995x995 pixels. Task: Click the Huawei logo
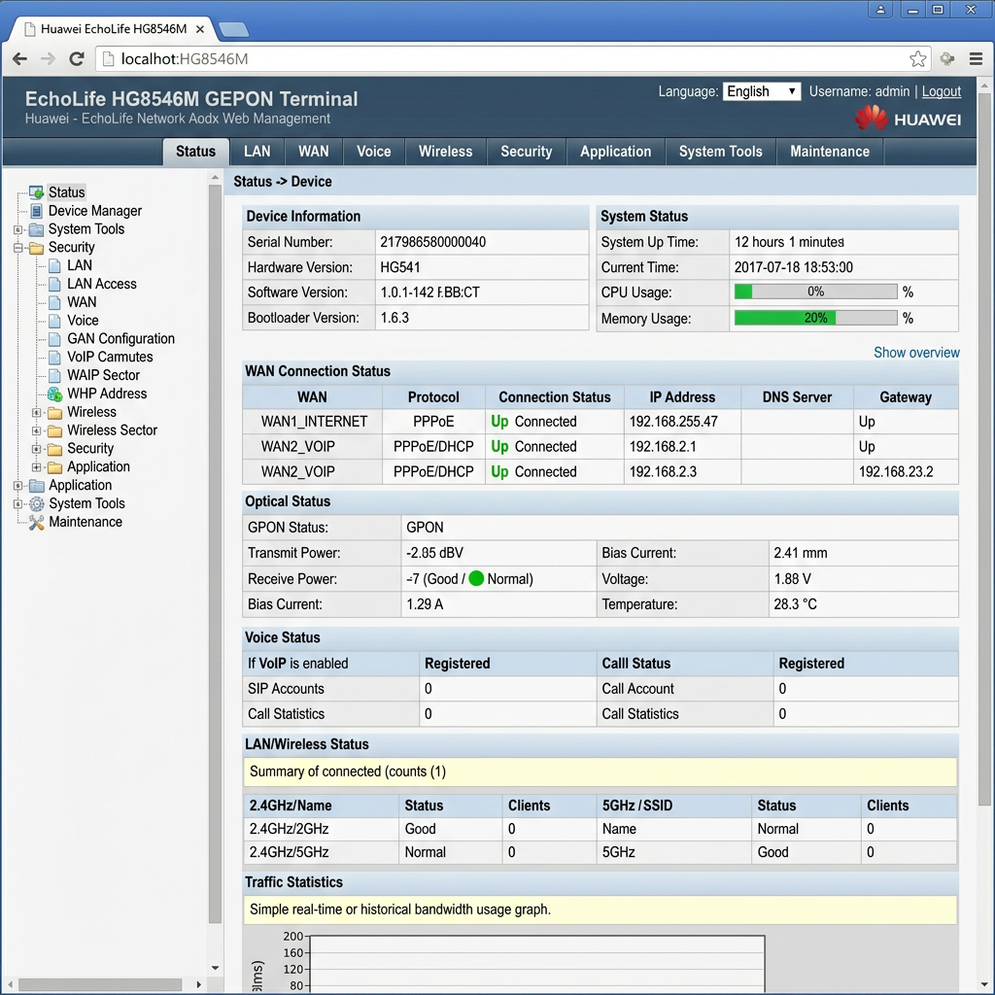click(908, 118)
